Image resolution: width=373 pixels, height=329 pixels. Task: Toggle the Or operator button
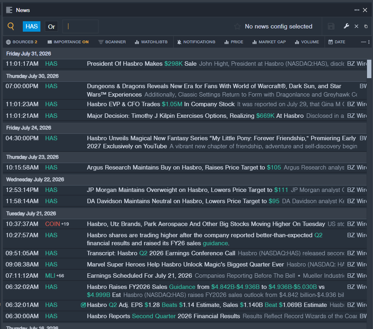click(x=51, y=26)
